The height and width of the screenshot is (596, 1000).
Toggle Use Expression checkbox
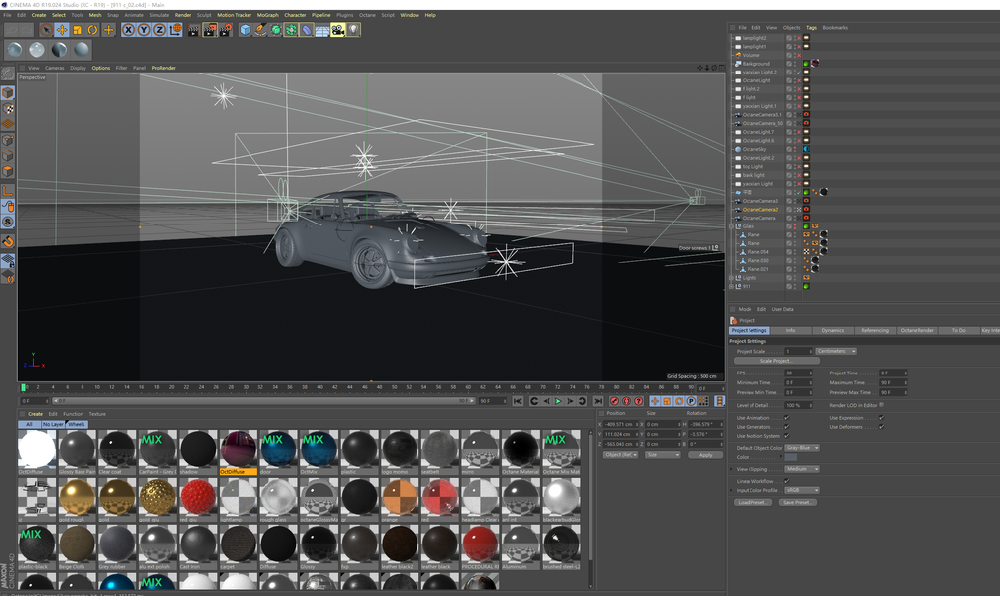pyautogui.click(x=881, y=418)
